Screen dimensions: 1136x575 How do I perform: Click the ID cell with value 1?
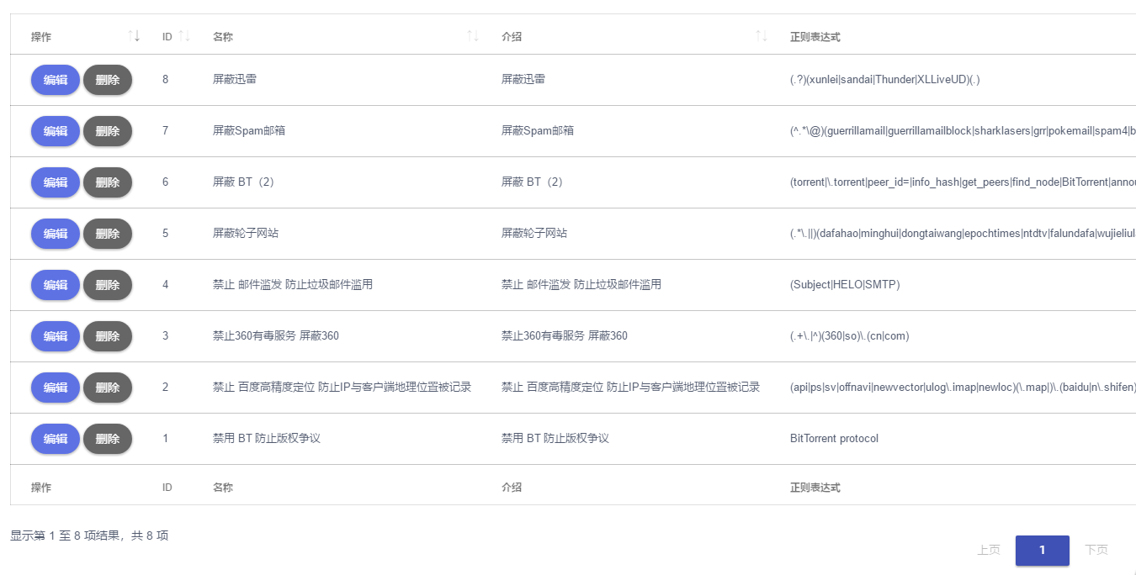[x=166, y=438]
